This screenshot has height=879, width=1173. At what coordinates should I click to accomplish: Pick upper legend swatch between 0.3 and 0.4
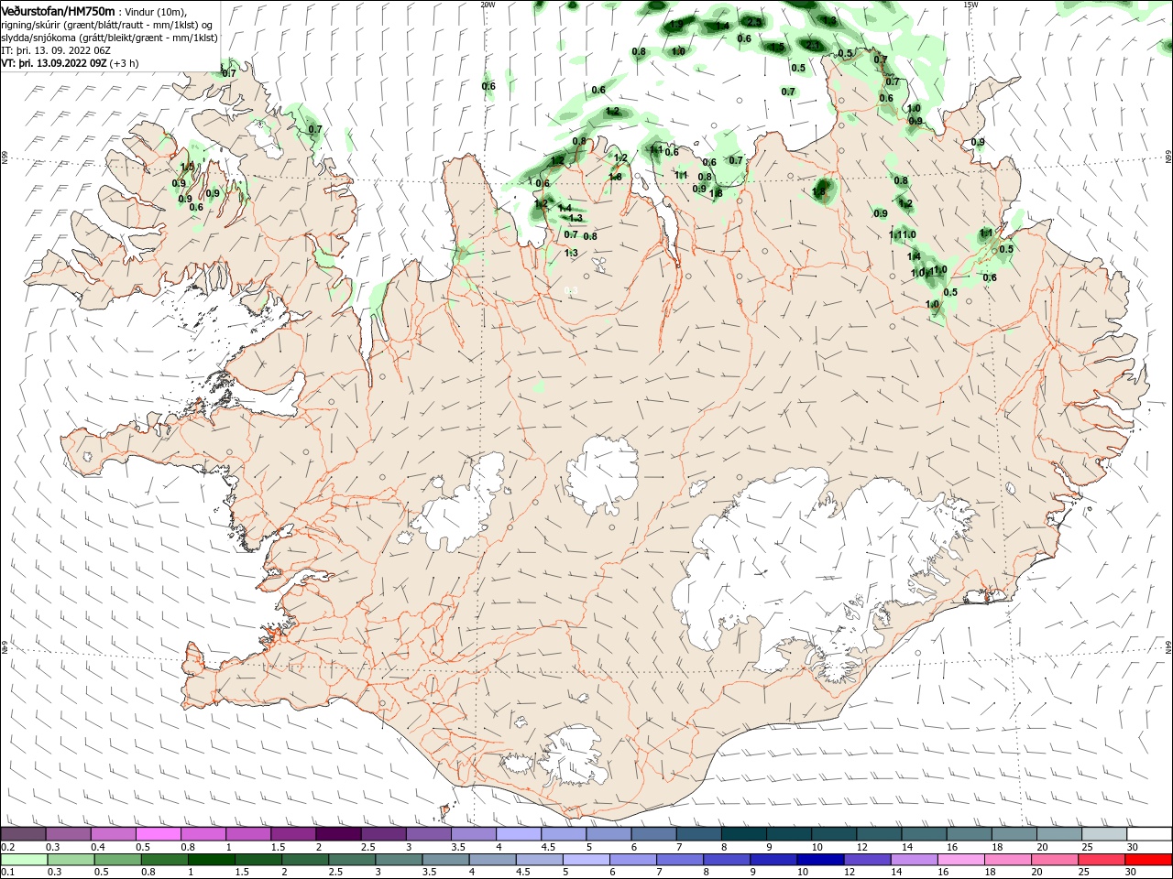click(x=68, y=834)
